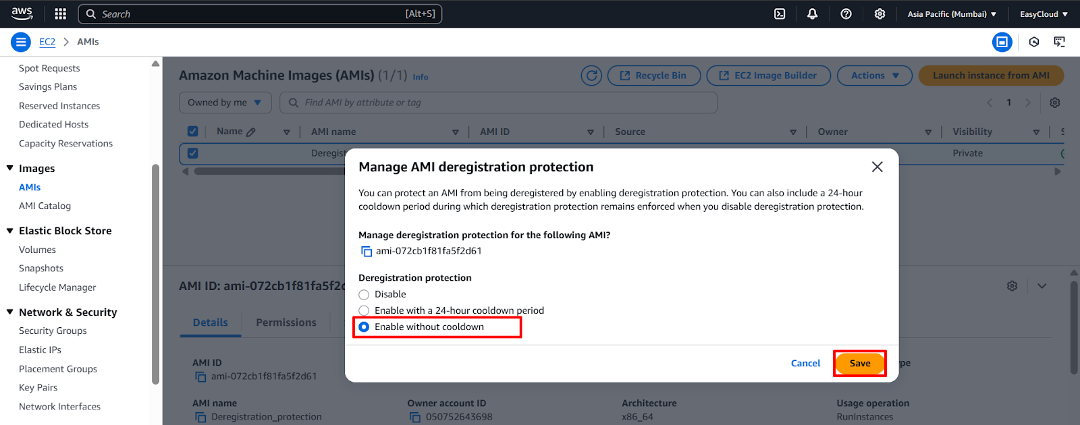1080x425 pixels.
Task: Save the deregistration protection setting
Action: [860, 364]
